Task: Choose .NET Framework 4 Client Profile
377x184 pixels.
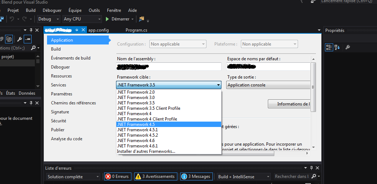Action: point(168,119)
